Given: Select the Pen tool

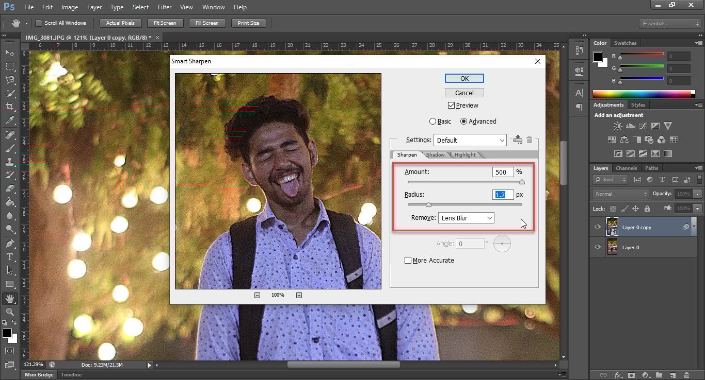Looking at the screenshot, I should (10, 243).
